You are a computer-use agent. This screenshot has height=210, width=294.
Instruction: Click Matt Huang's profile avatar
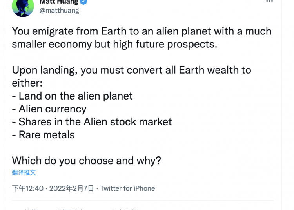click(x=23, y=7)
